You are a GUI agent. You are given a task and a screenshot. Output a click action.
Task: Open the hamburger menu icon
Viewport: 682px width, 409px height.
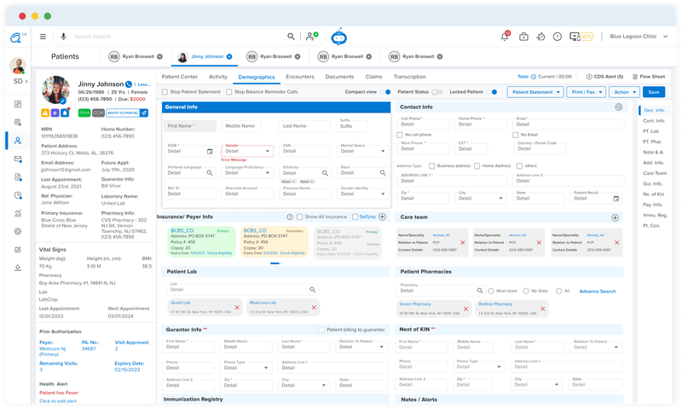coord(43,37)
